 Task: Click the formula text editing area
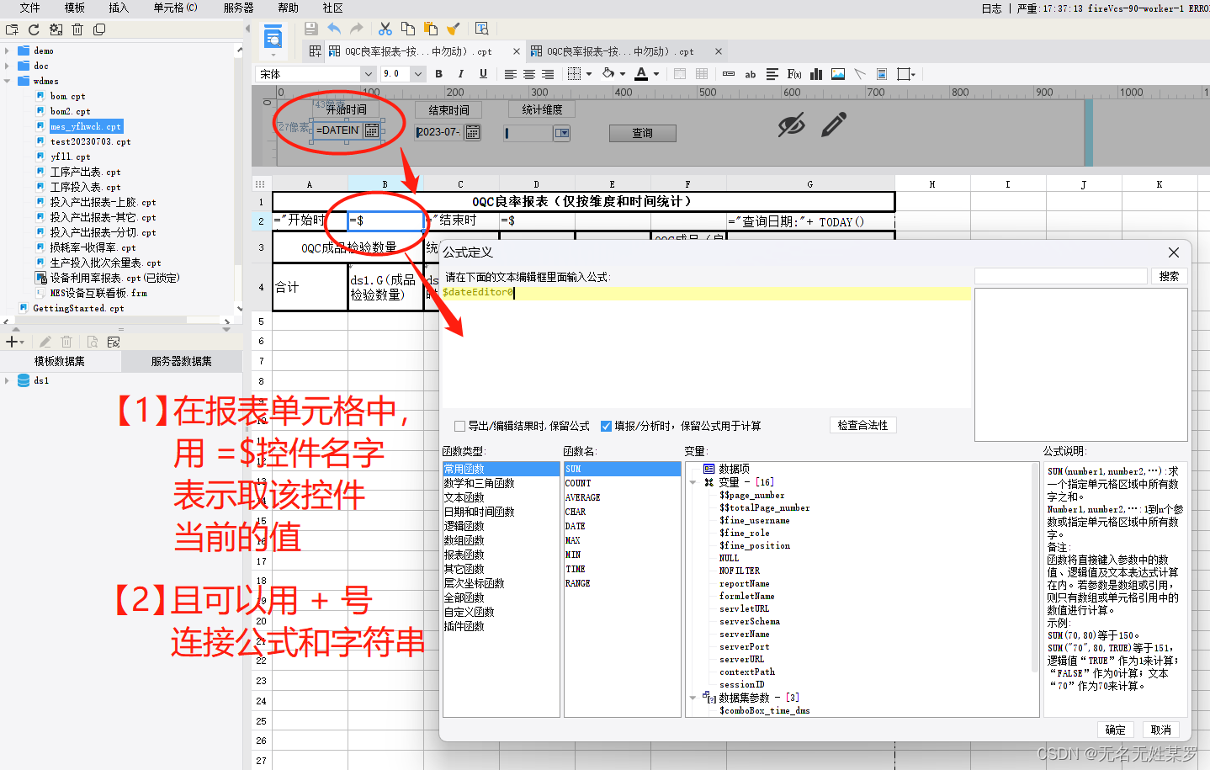[x=705, y=349]
